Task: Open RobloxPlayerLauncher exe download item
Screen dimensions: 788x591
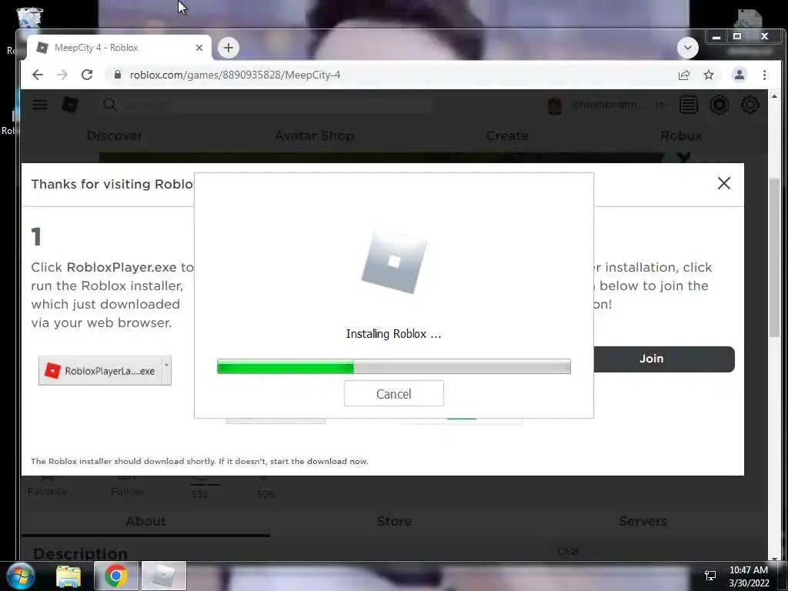Action: pos(101,371)
